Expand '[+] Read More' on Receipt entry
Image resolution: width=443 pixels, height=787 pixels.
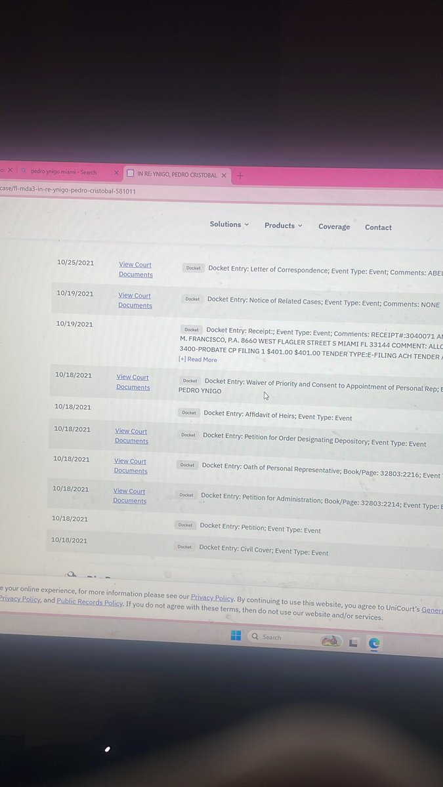point(198,359)
